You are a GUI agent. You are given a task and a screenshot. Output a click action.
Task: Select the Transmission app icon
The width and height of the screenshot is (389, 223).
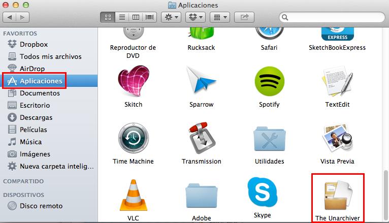click(x=201, y=139)
